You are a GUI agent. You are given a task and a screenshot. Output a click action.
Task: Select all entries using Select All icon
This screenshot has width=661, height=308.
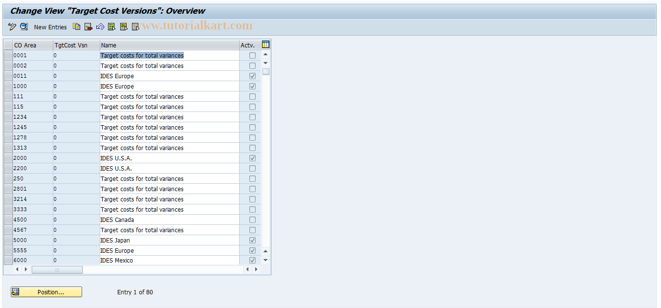pos(112,27)
